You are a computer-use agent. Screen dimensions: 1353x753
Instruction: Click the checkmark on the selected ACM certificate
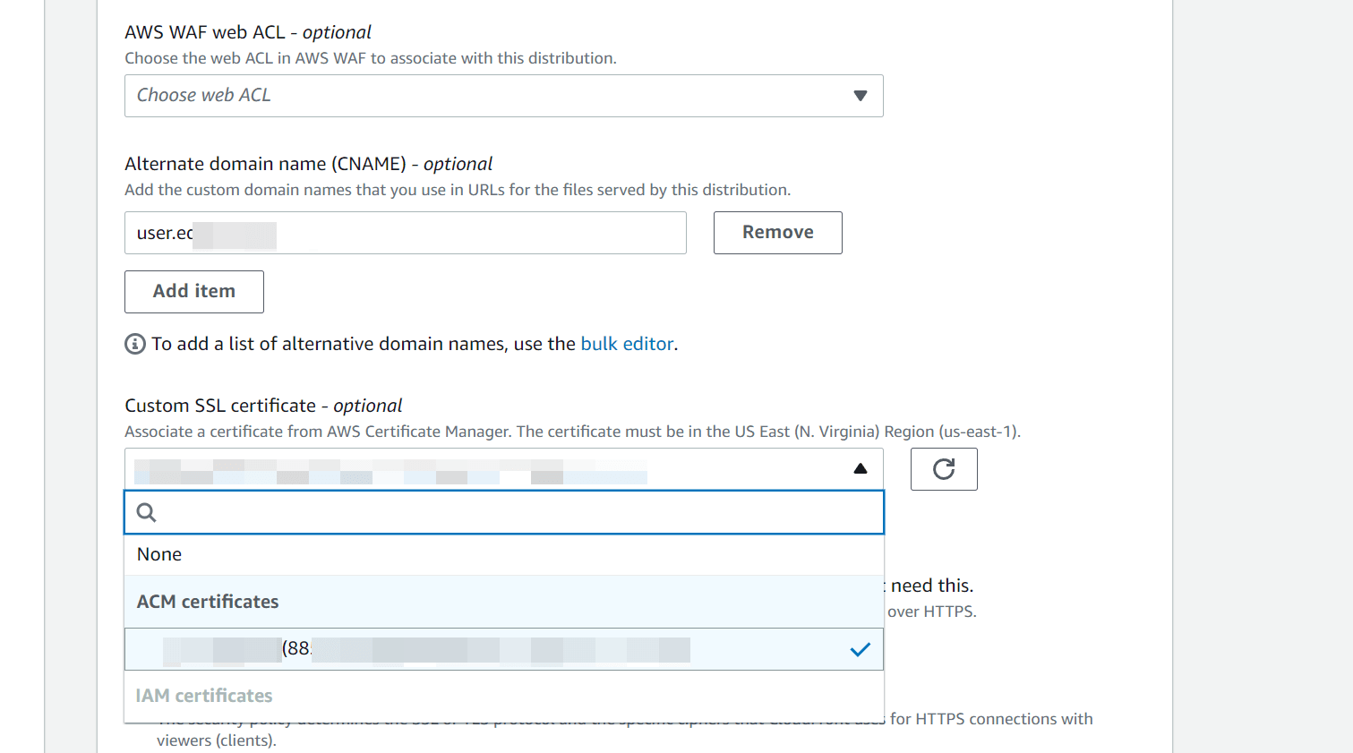tap(860, 649)
